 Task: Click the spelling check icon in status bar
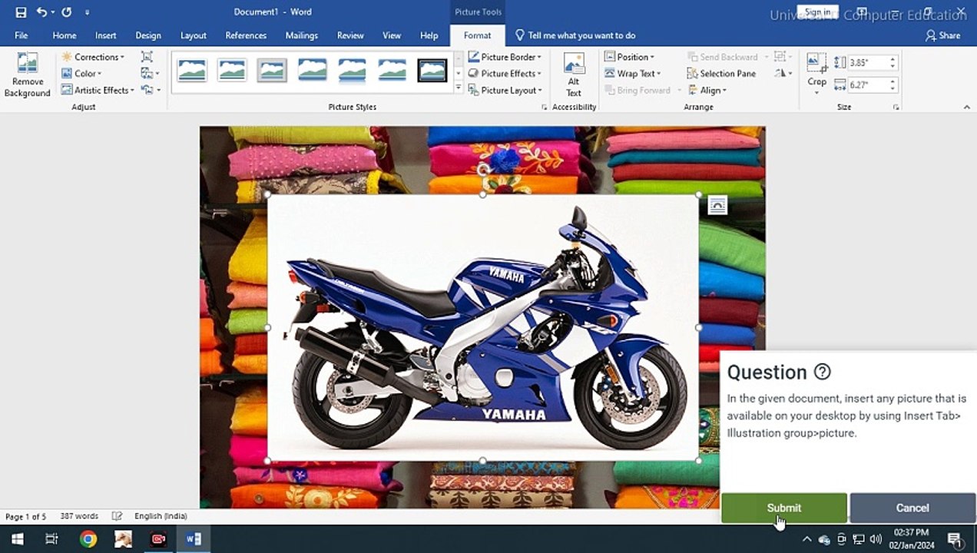click(x=117, y=516)
